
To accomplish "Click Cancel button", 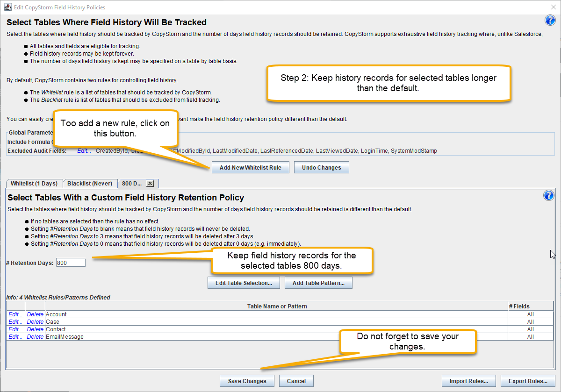I will (x=296, y=381).
